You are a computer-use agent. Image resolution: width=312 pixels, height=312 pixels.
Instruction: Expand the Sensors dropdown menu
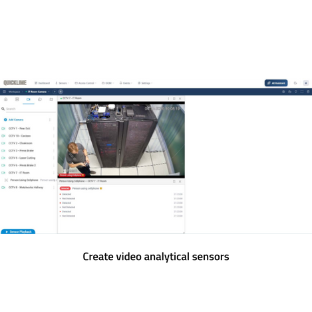63,83
